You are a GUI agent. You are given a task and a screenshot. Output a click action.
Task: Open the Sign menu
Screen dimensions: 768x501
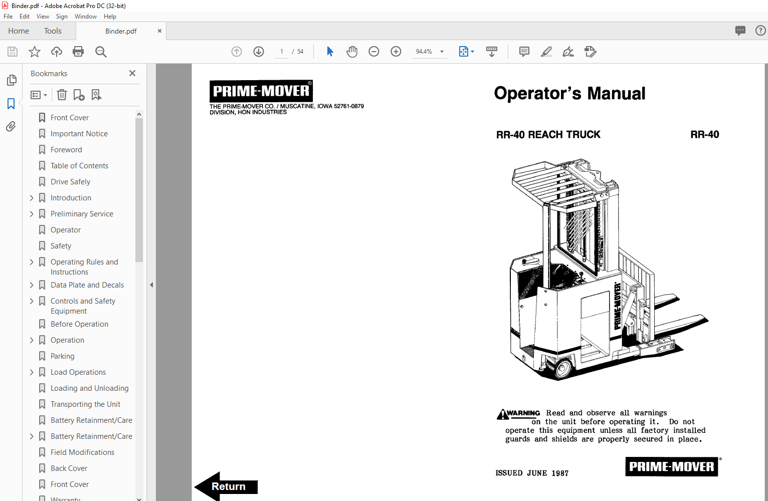(x=62, y=17)
